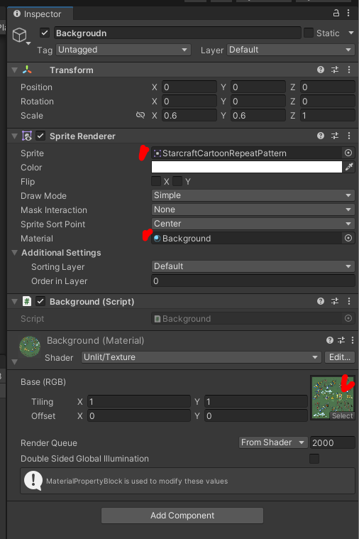The image size is (359, 539).
Task: Click the Render Queue 2000 value field
Action: 332,442
